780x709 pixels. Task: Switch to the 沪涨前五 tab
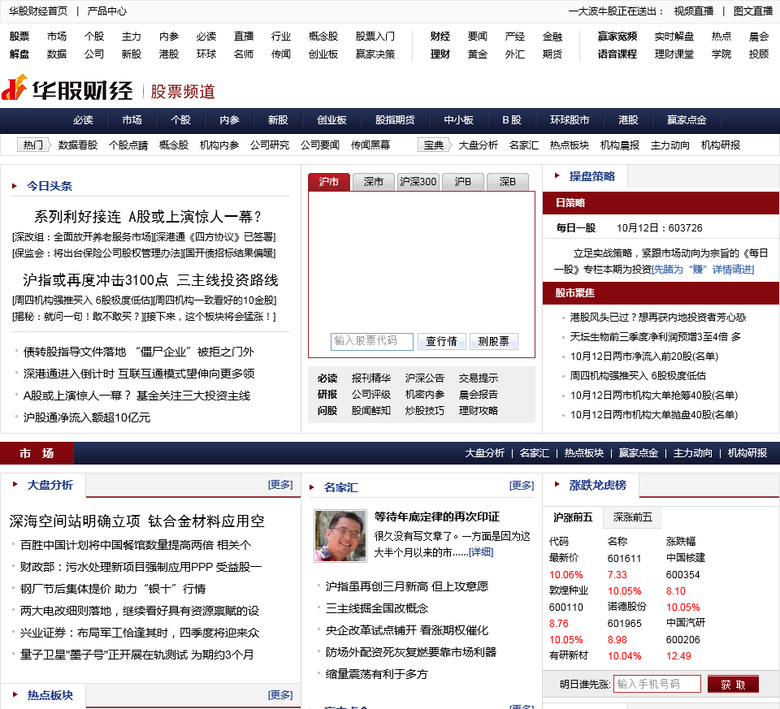click(573, 517)
